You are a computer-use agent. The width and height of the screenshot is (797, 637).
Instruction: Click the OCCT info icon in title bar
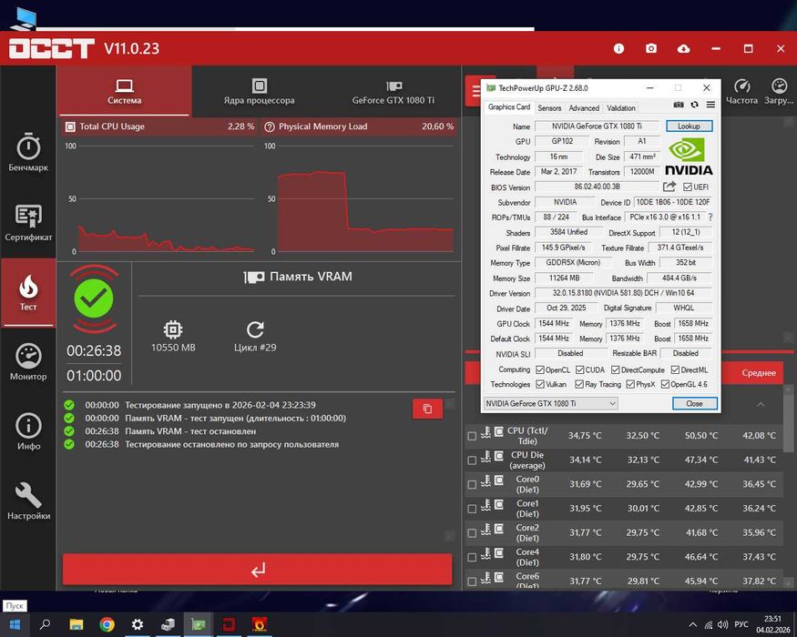coord(618,48)
